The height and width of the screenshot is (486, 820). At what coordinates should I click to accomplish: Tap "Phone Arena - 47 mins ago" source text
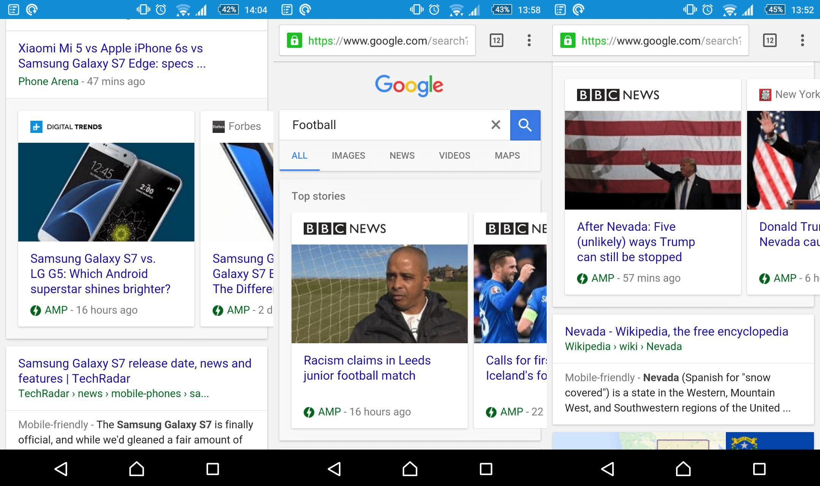(x=82, y=82)
